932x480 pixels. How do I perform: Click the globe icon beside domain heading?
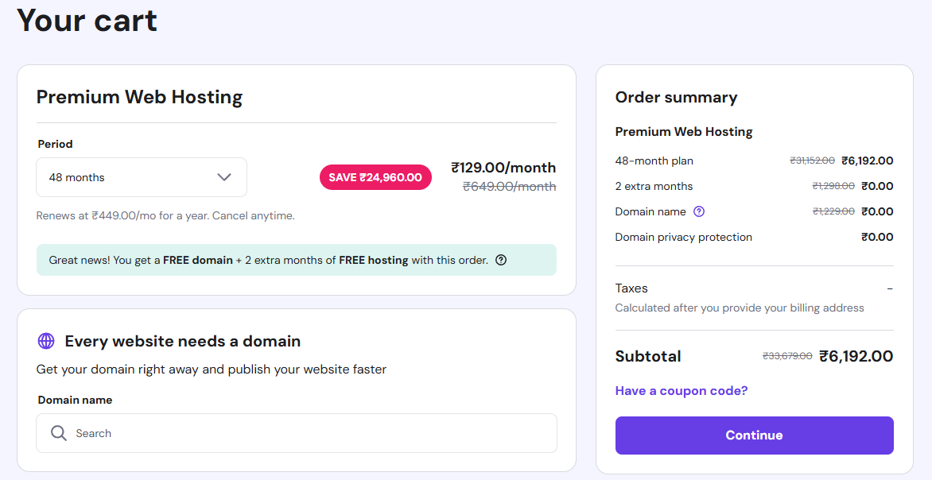pyautogui.click(x=45, y=341)
